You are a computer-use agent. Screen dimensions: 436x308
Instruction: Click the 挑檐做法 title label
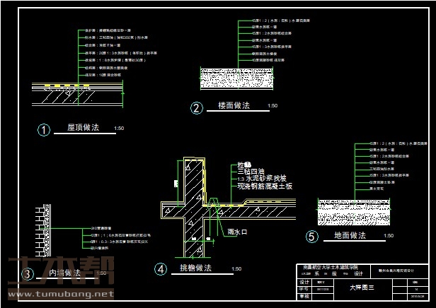coord(194,268)
